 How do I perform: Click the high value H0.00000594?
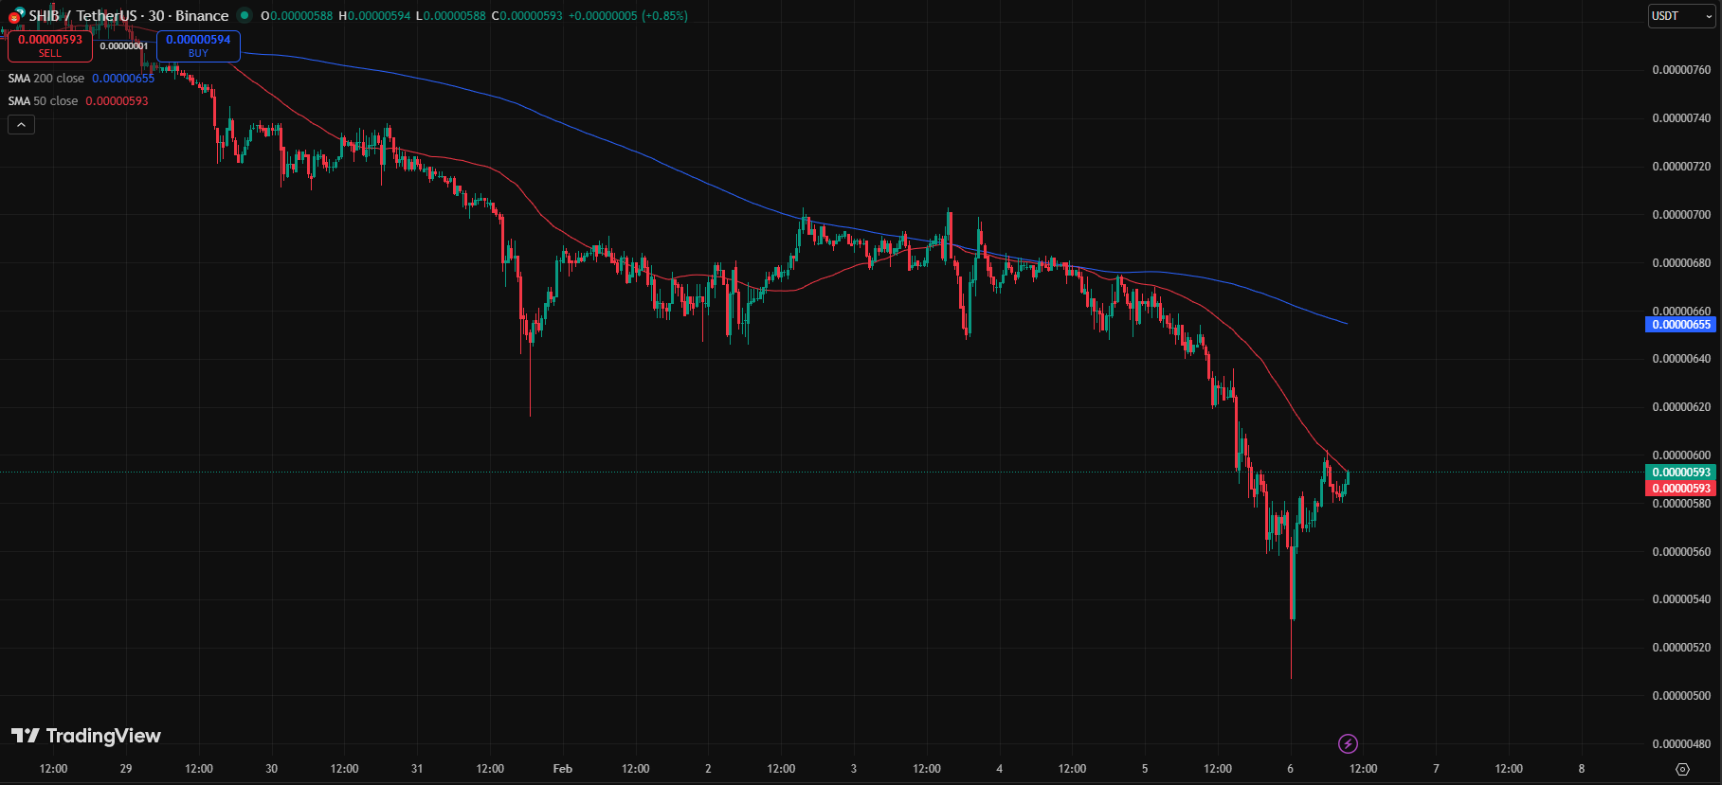pos(374,16)
